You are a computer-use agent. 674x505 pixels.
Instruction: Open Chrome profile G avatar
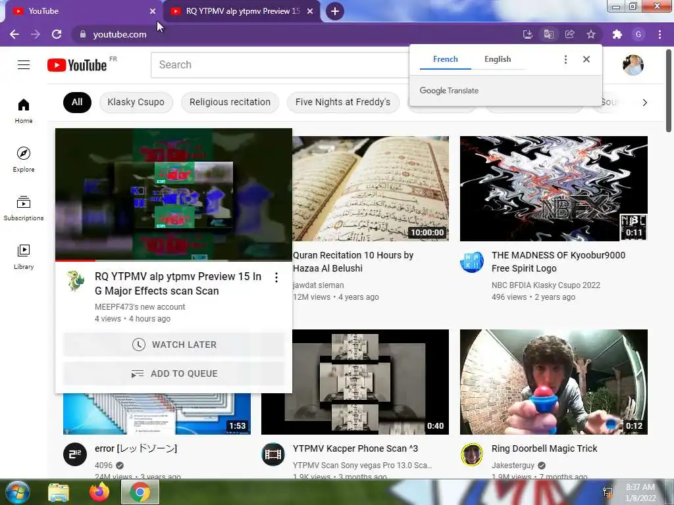(638, 34)
